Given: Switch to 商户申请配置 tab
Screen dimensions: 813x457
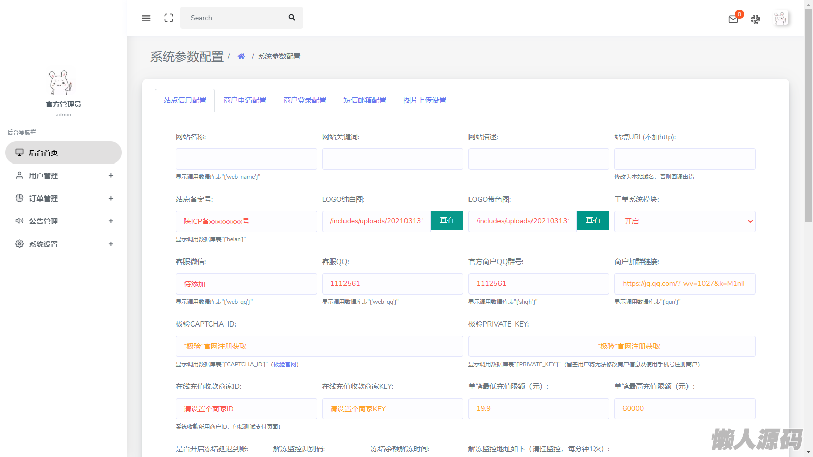Looking at the screenshot, I should click(245, 100).
